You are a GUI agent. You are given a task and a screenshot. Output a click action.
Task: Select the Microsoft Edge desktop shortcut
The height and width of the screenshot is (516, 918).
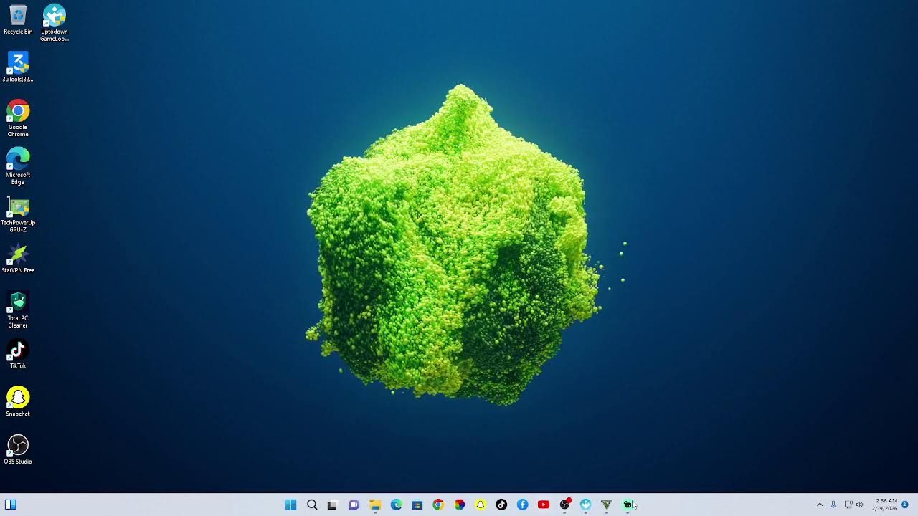point(18,166)
